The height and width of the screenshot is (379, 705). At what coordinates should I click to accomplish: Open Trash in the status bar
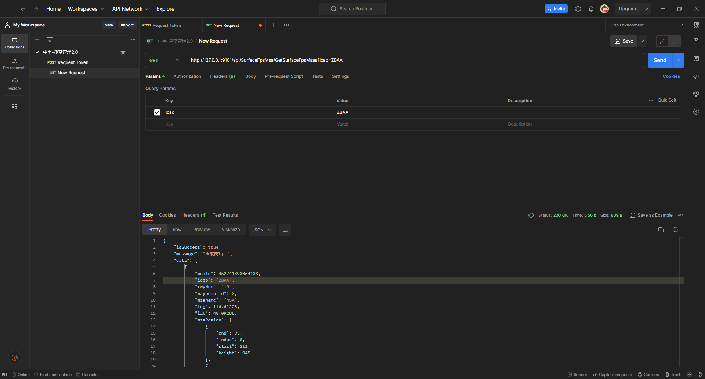coord(673,375)
